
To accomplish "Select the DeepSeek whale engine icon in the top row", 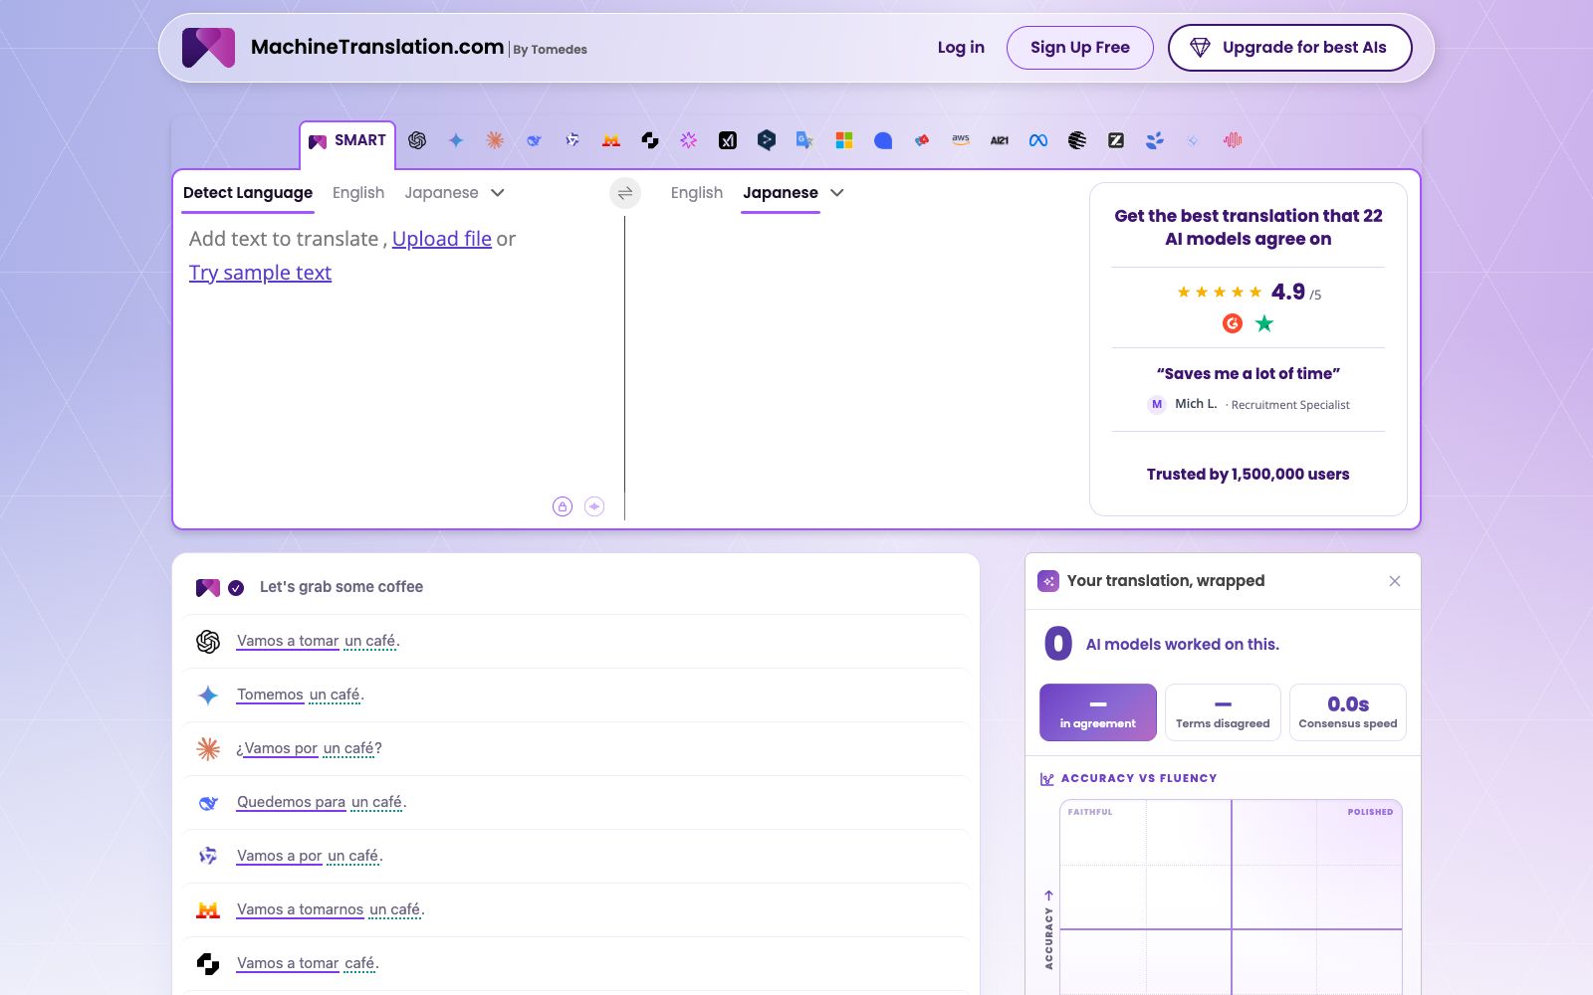I will [x=534, y=140].
